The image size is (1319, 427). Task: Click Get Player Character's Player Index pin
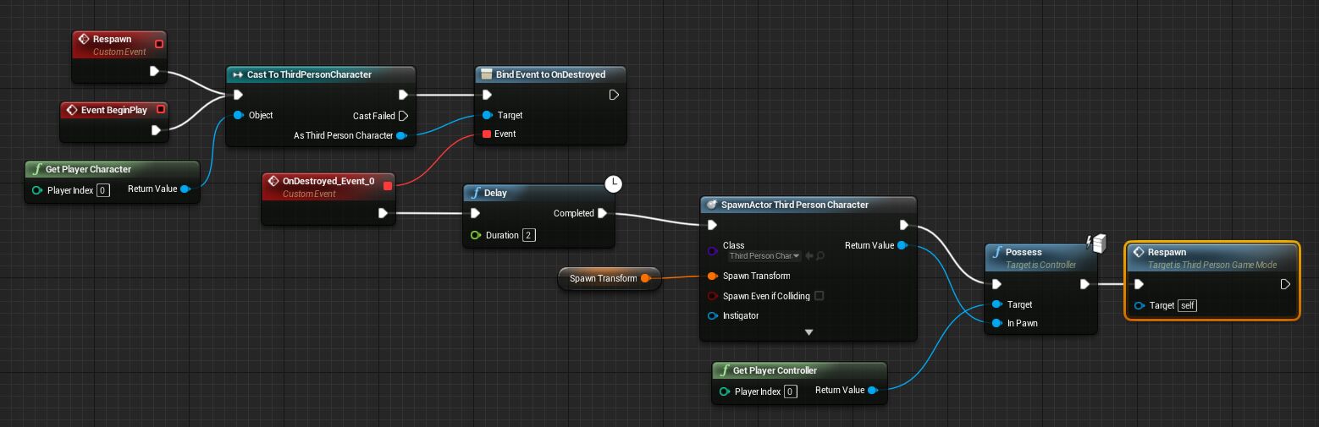(36, 190)
